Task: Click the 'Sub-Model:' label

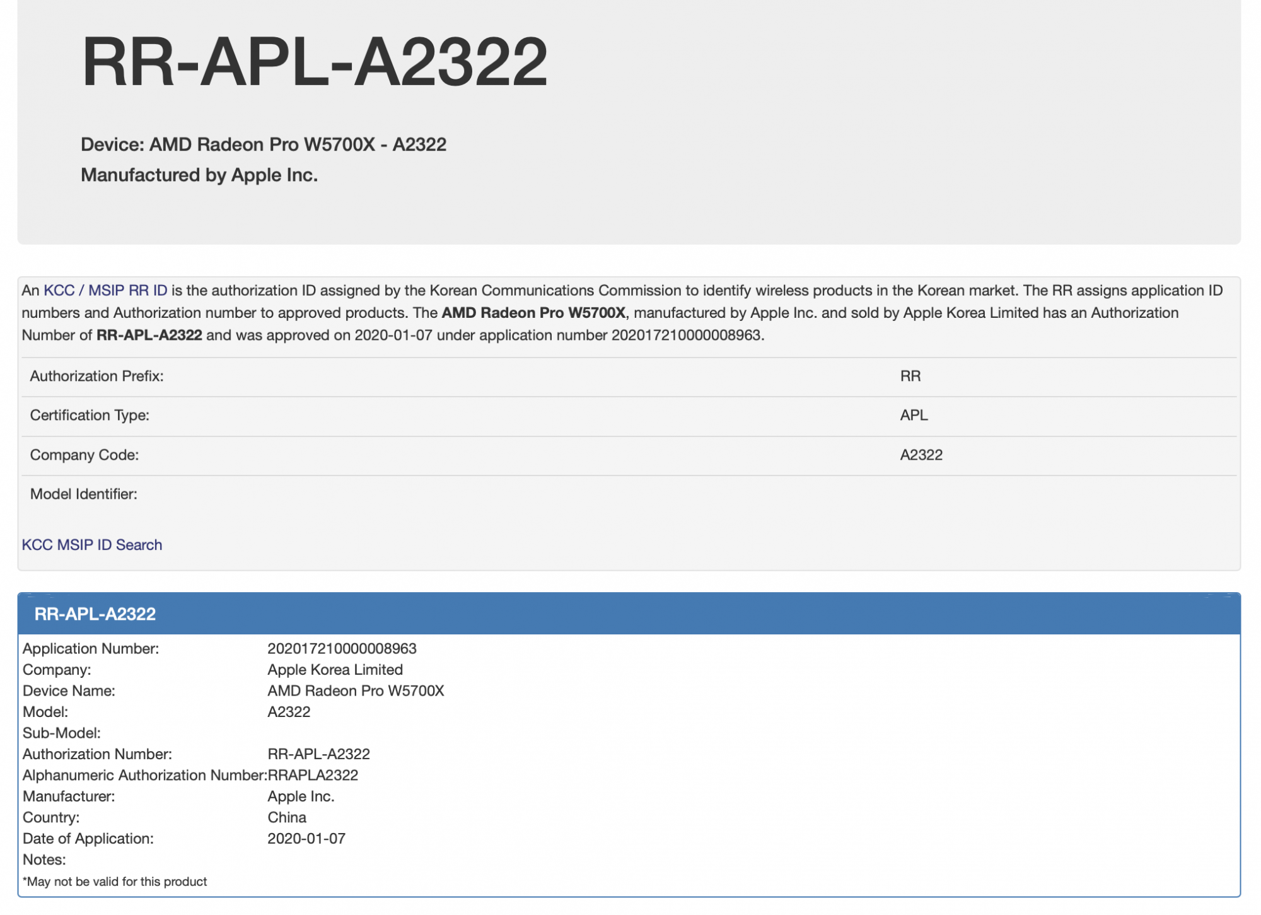Action: pos(62,733)
